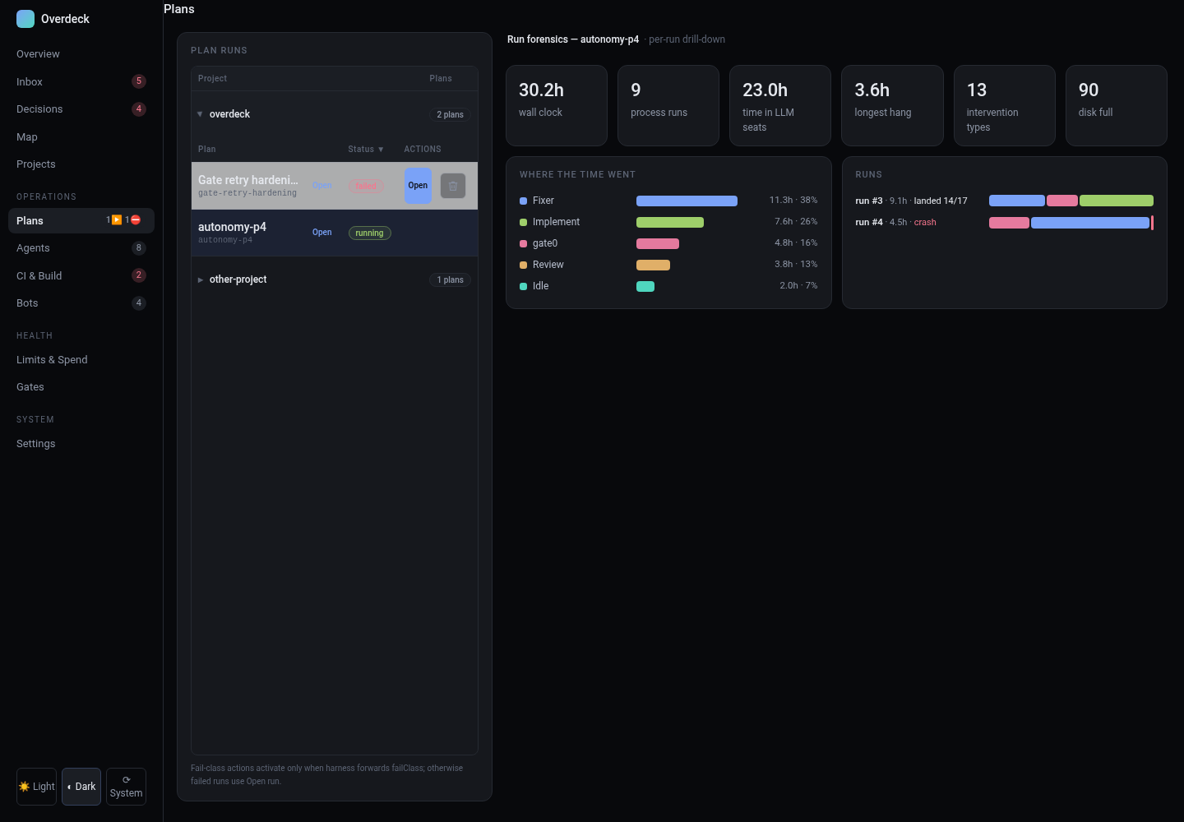Viewport: 1184px width, 822px height.
Task: Switch to Light theme
Action: point(36,787)
